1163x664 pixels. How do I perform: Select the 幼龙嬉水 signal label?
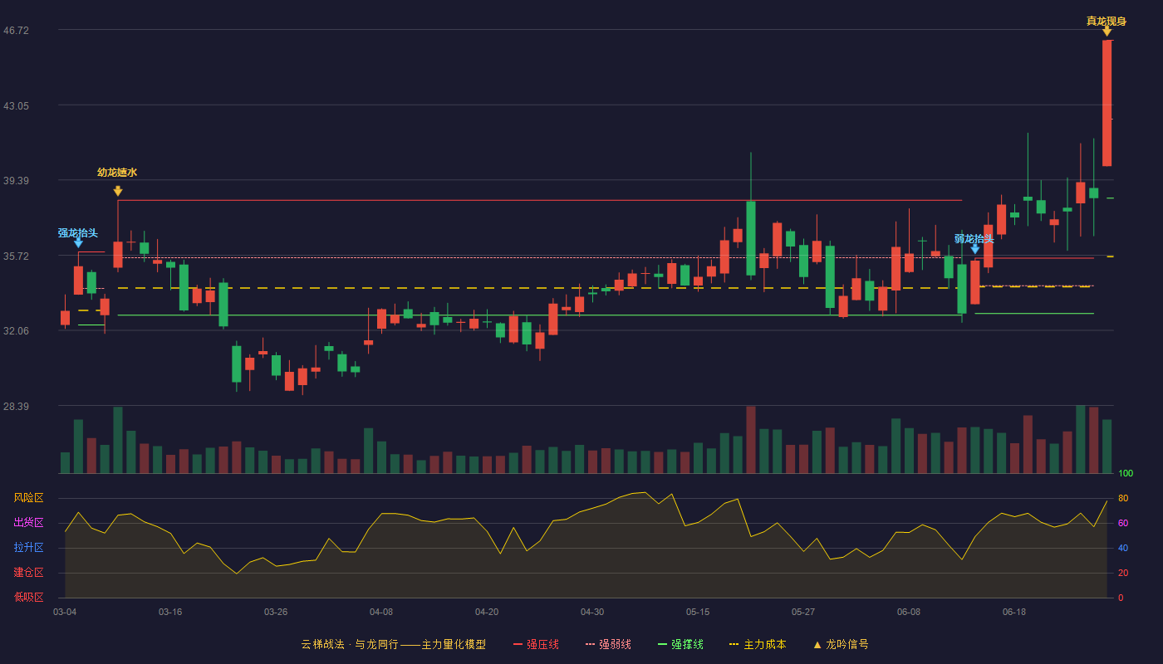coord(117,173)
